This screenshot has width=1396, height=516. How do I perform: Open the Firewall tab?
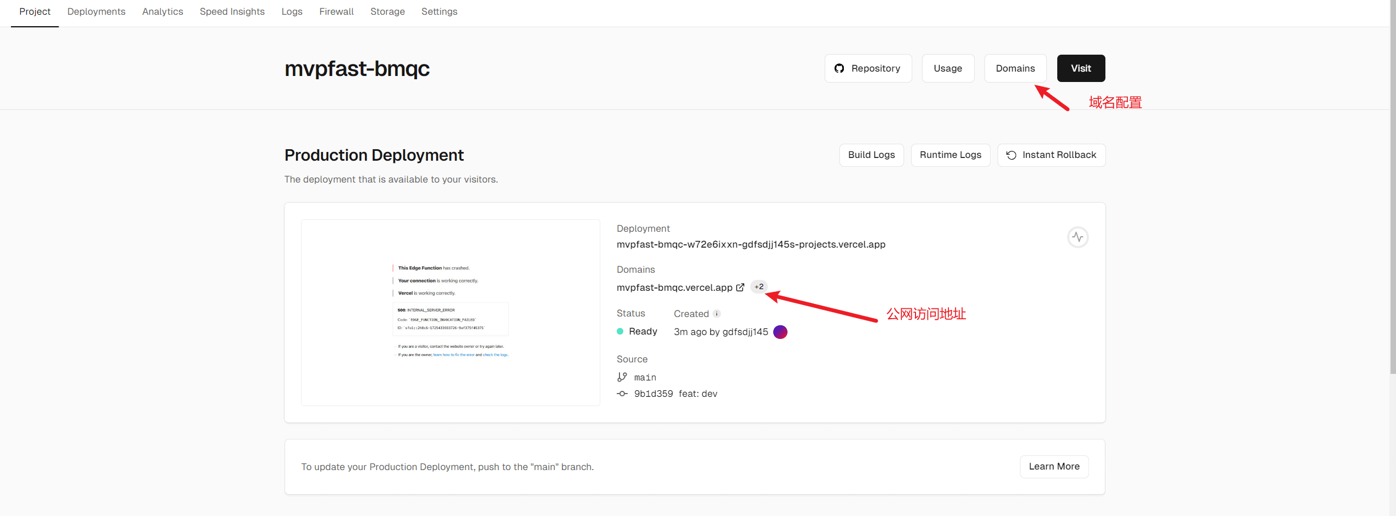pyautogui.click(x=336, y=11)
